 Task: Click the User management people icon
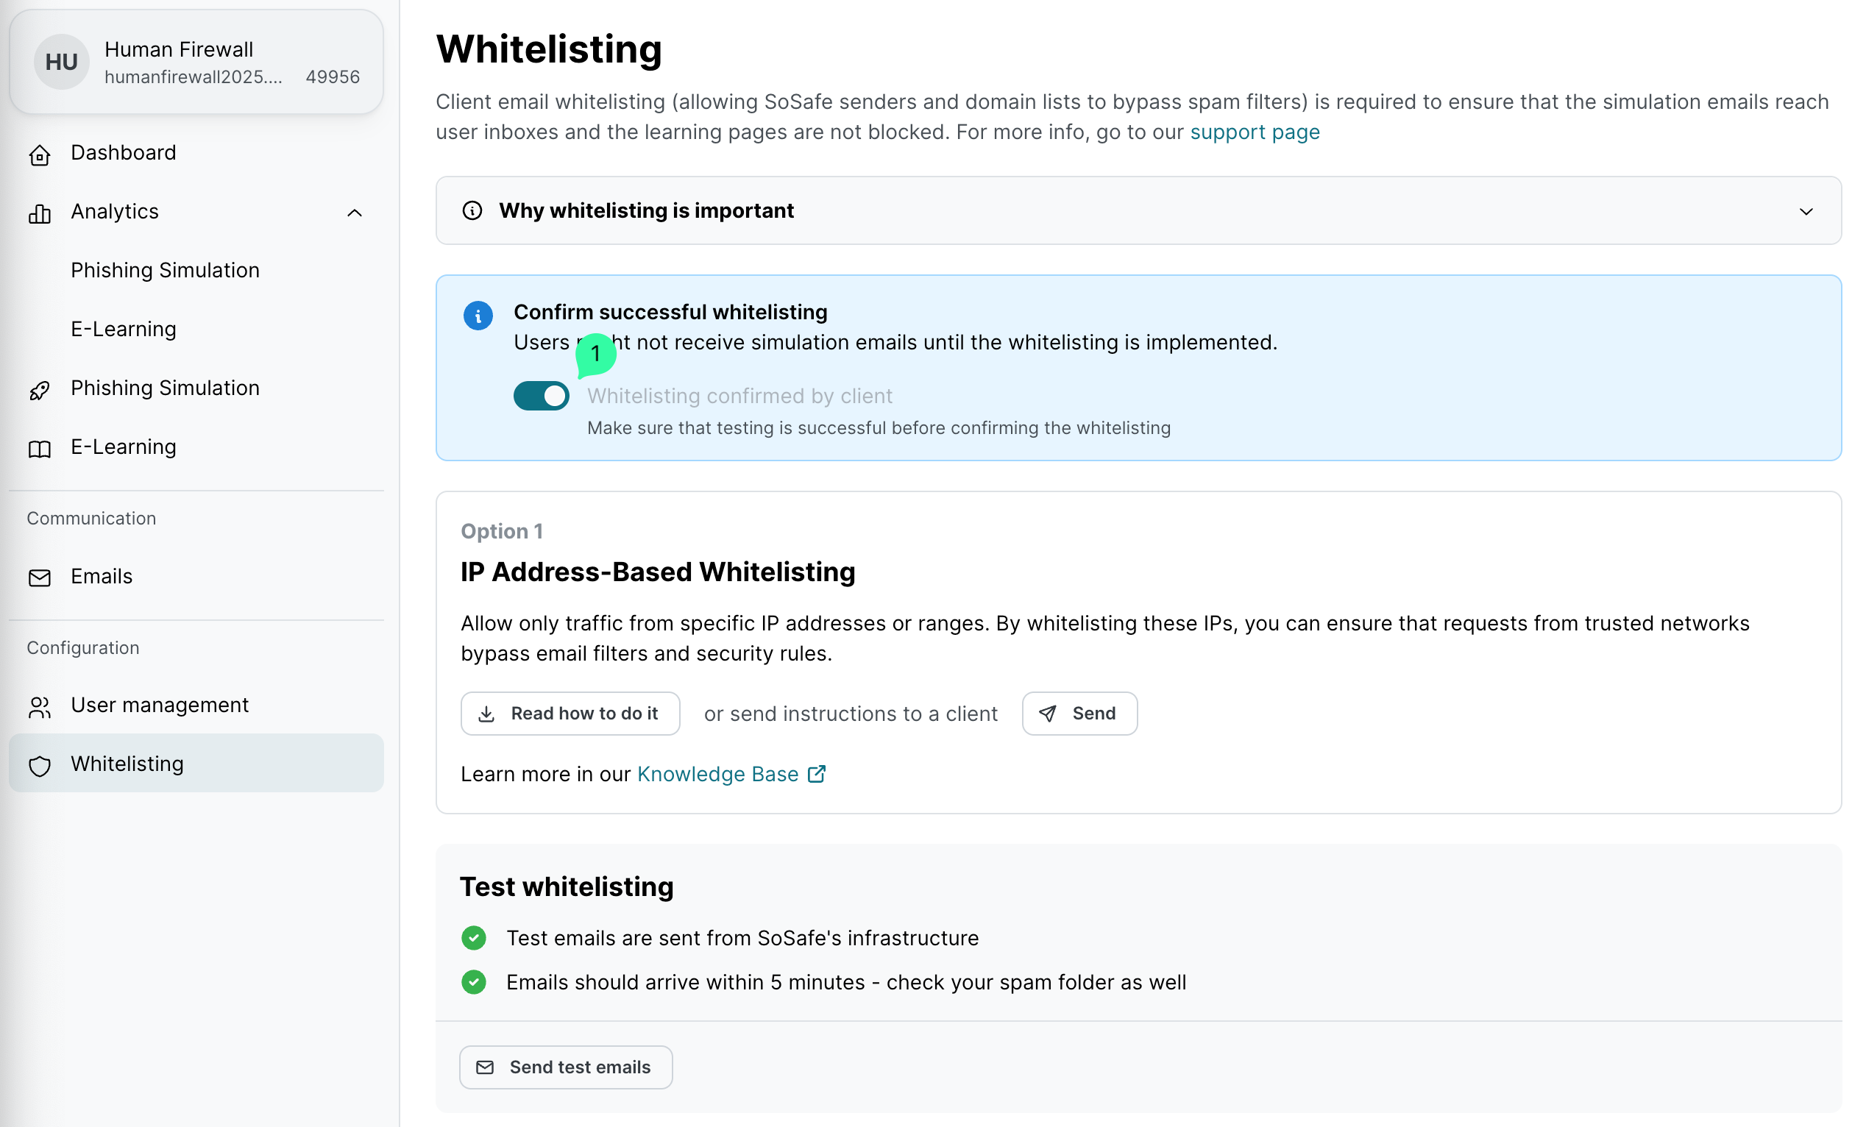[x=40, y=707]
